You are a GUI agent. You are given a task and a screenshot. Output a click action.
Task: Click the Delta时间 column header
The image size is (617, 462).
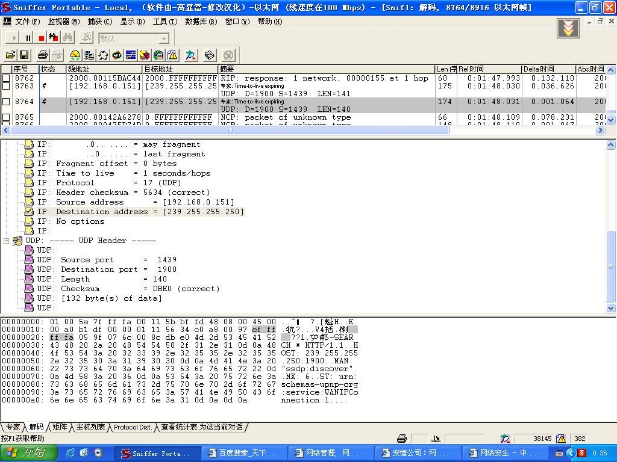click(548, 69)
